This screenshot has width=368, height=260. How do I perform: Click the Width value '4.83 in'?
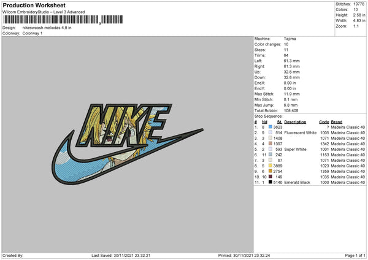pos(359,20)
